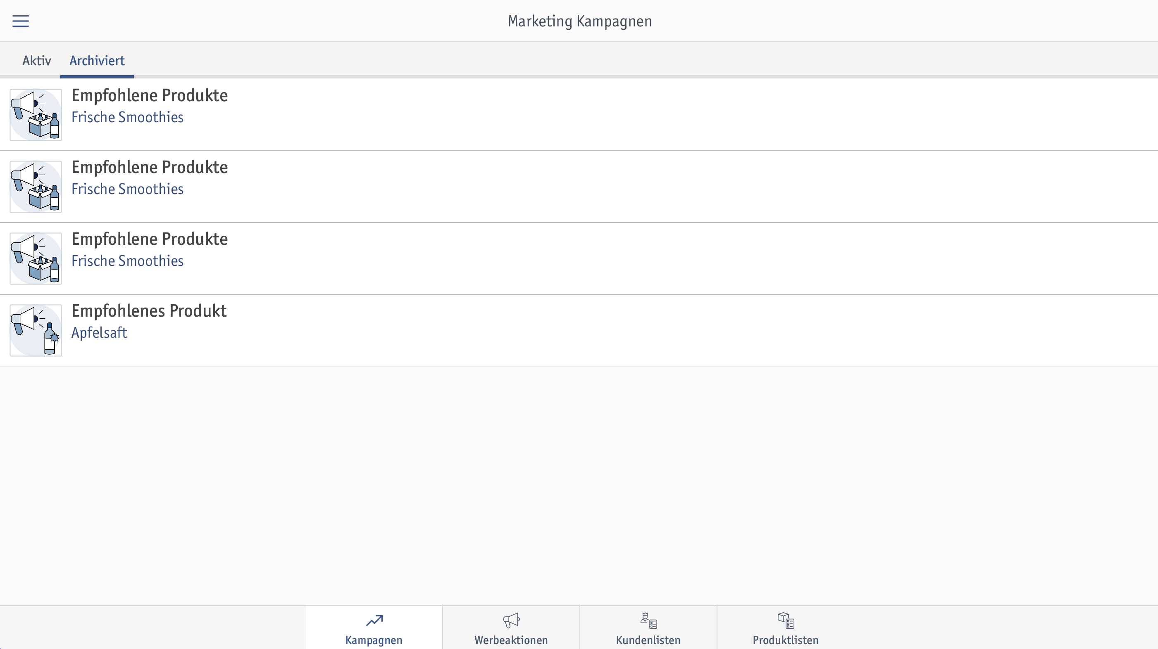This screenshot has height=649, width=1158.
Task: Click the first Frische Smoothies campaign thumbnail
Action: click(36, 114)
